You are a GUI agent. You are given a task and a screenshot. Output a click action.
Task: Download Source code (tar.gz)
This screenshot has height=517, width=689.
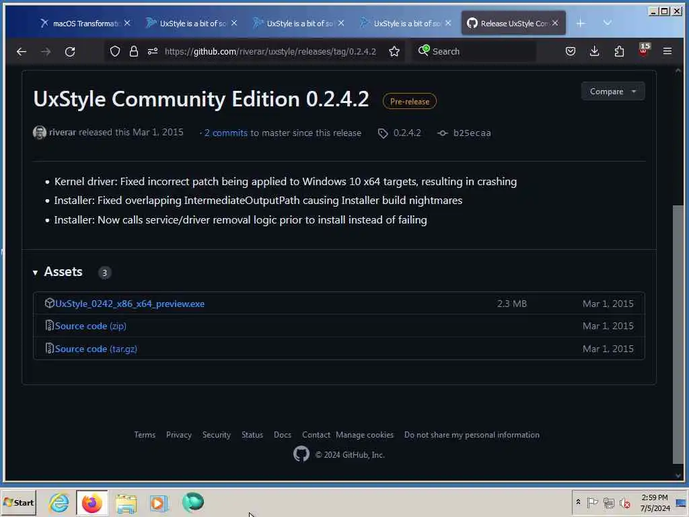96,349
